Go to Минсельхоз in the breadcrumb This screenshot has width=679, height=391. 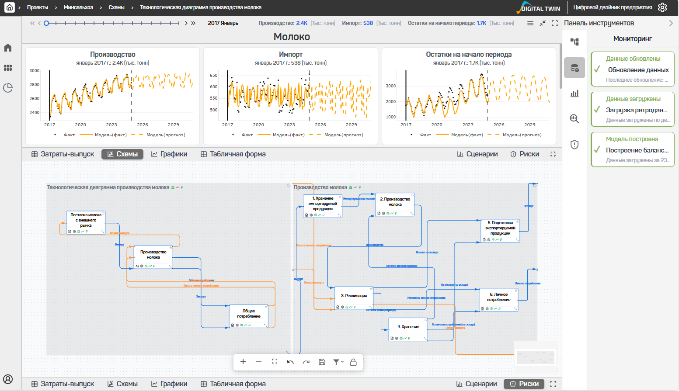point(78,7)
